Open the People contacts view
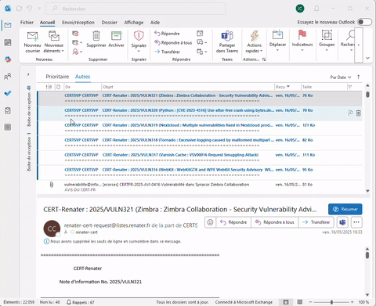Viewport: 376px width, 306px height. [x=8, y=76]
